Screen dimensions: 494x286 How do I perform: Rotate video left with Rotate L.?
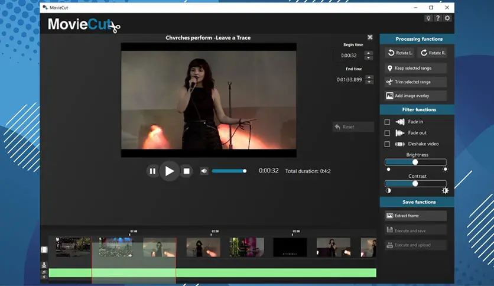400,53
